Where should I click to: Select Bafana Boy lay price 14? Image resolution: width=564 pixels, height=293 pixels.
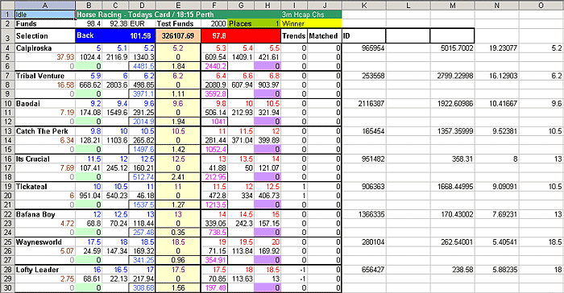tap(214, 215)
